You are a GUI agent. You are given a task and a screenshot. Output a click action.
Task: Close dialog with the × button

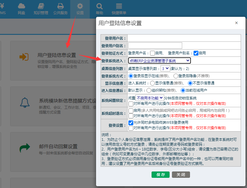[x=236, y=23]
